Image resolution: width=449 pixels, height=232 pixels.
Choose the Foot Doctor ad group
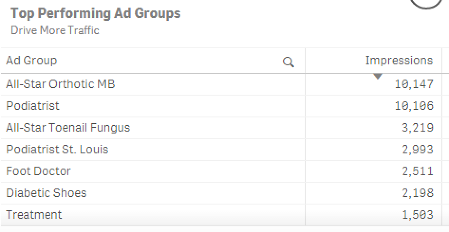38,171
